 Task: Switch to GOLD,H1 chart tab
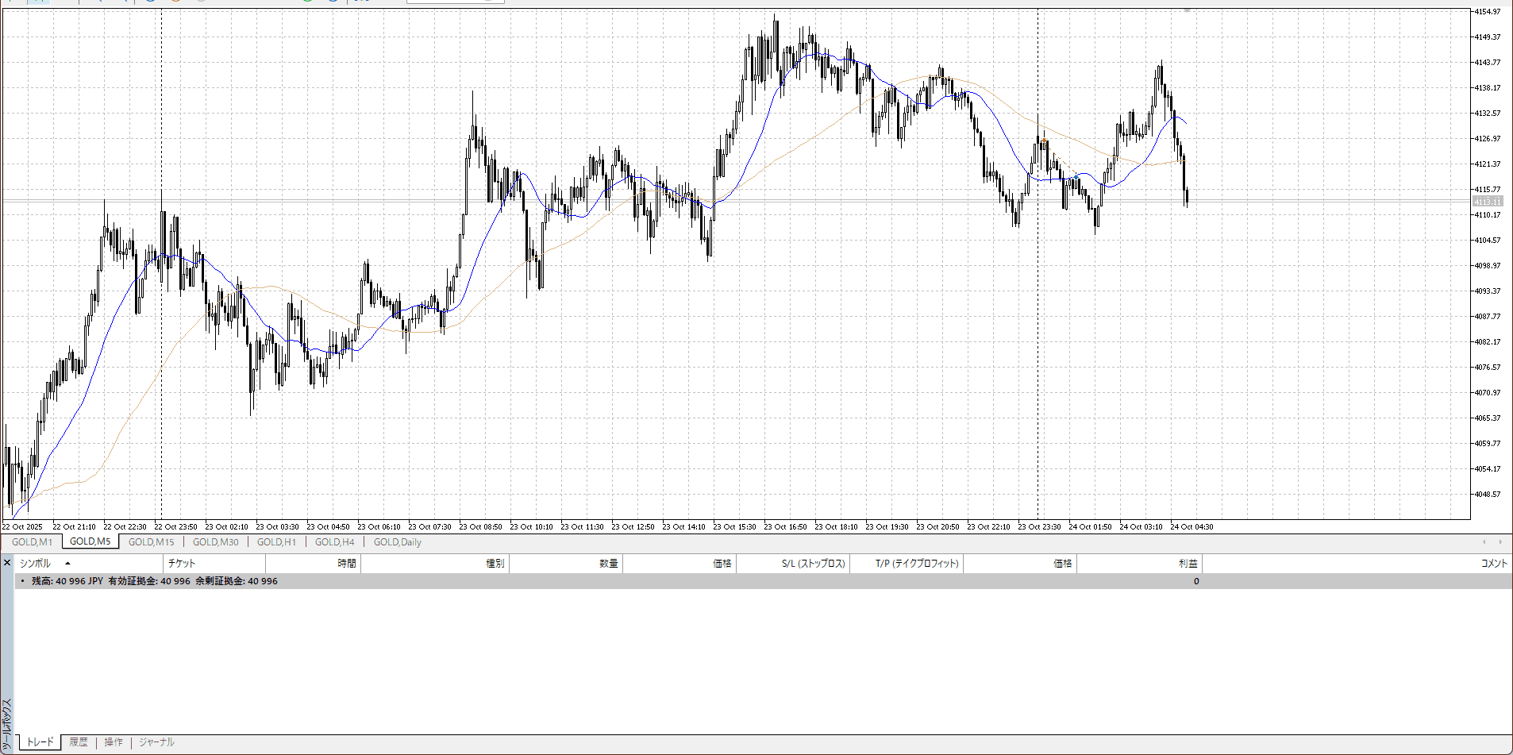point(276,542)
